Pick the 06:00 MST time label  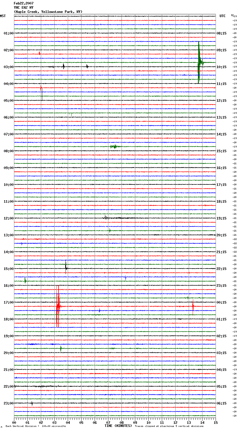tap(8, 117)
